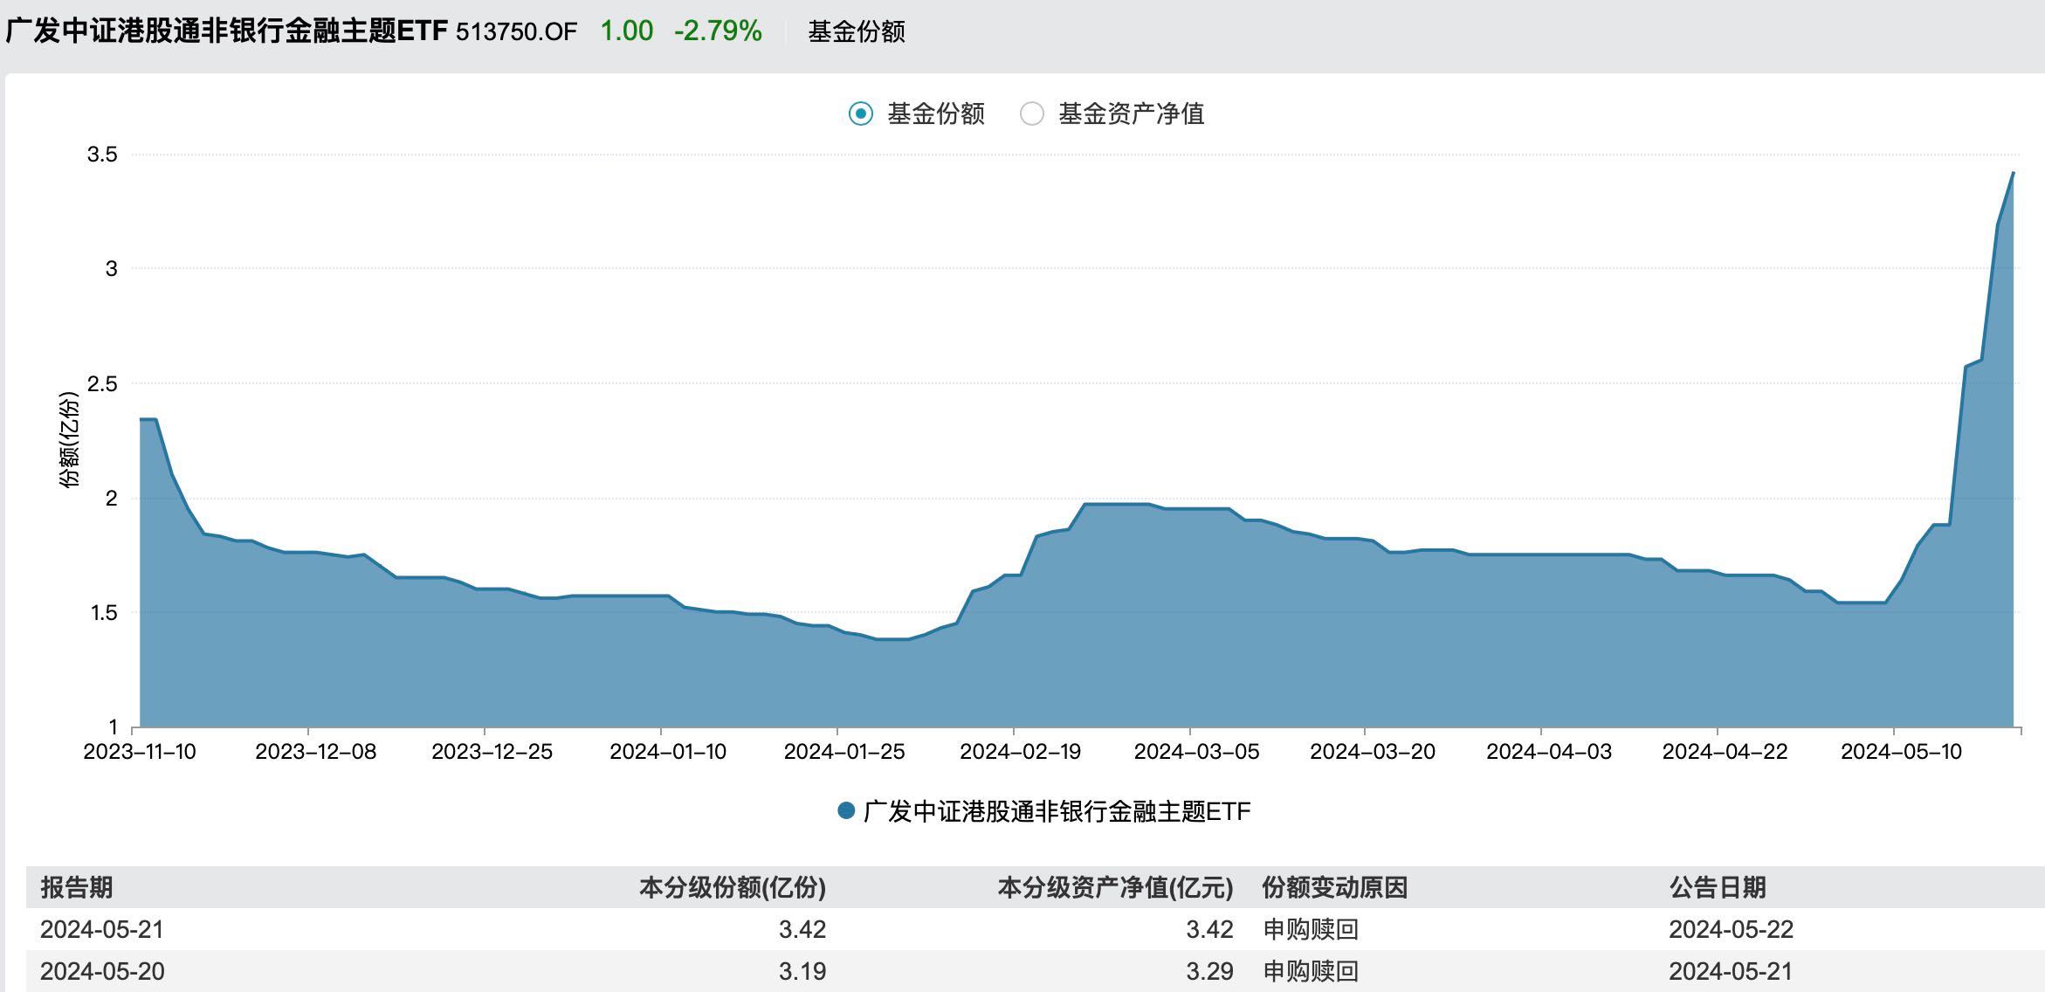2045x992 pixels.
Task: Click 申购赎回 in the 2024-05-21 row
Action: pyautogui.click(x=1311, y=929)
